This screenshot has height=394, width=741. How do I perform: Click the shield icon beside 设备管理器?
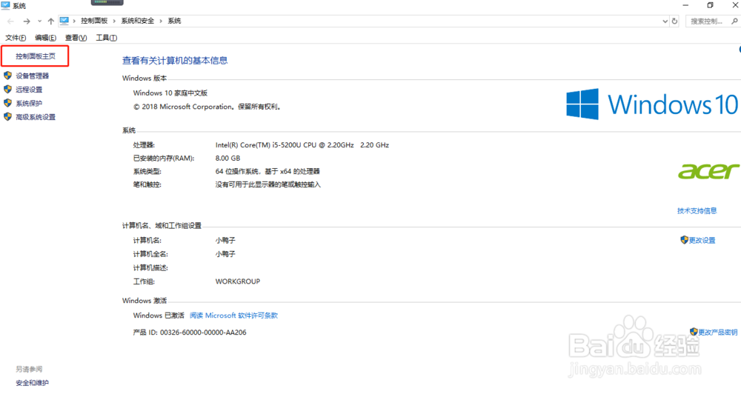point(7,76)
